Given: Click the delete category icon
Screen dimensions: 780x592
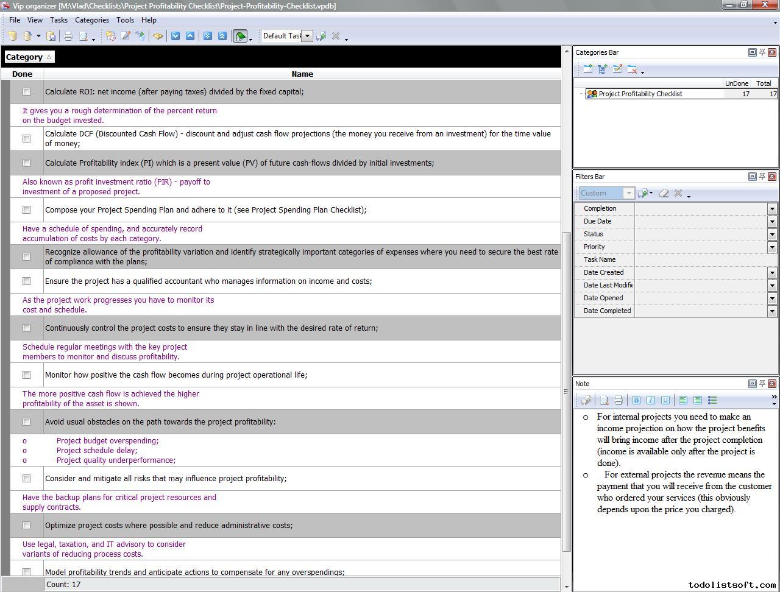Looking at the screenshot, I should [x=632, y=69].
